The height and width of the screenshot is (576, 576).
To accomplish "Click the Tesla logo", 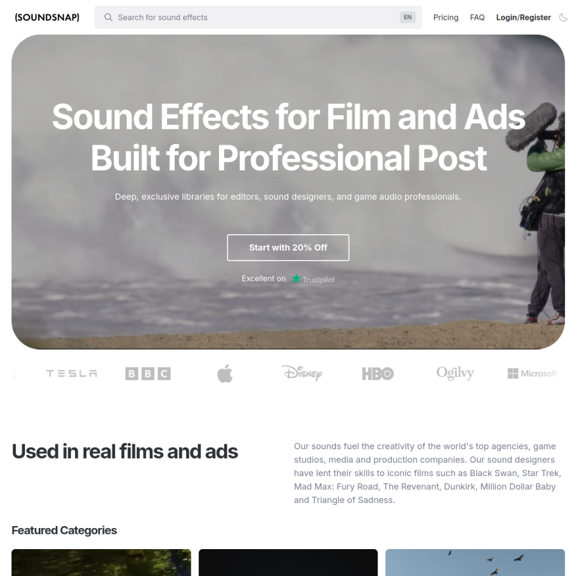I will [x=72, y=374].
